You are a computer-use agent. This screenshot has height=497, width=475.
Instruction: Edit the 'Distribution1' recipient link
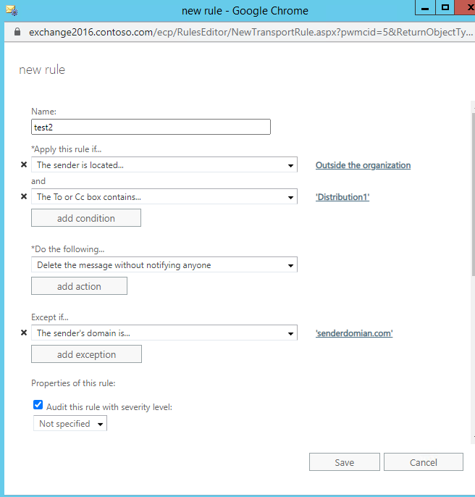tap(342, 197)
